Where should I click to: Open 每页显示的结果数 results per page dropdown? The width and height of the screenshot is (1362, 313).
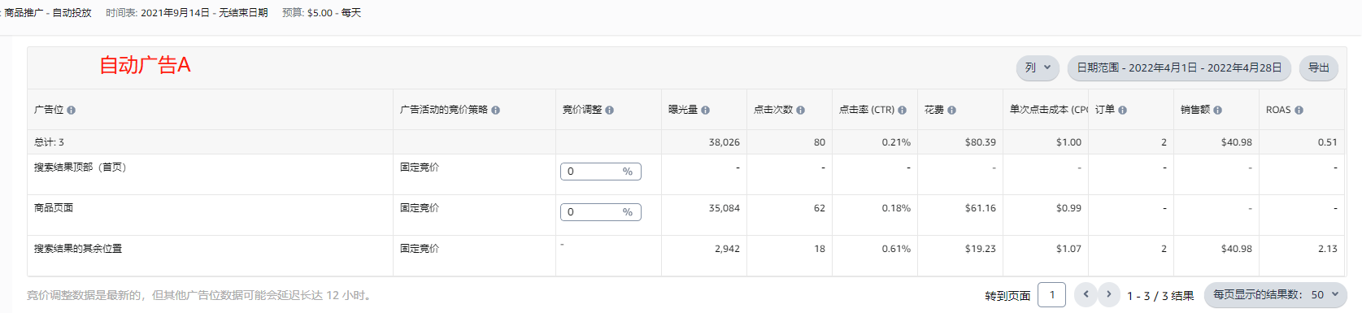[x=1275, y=294]
